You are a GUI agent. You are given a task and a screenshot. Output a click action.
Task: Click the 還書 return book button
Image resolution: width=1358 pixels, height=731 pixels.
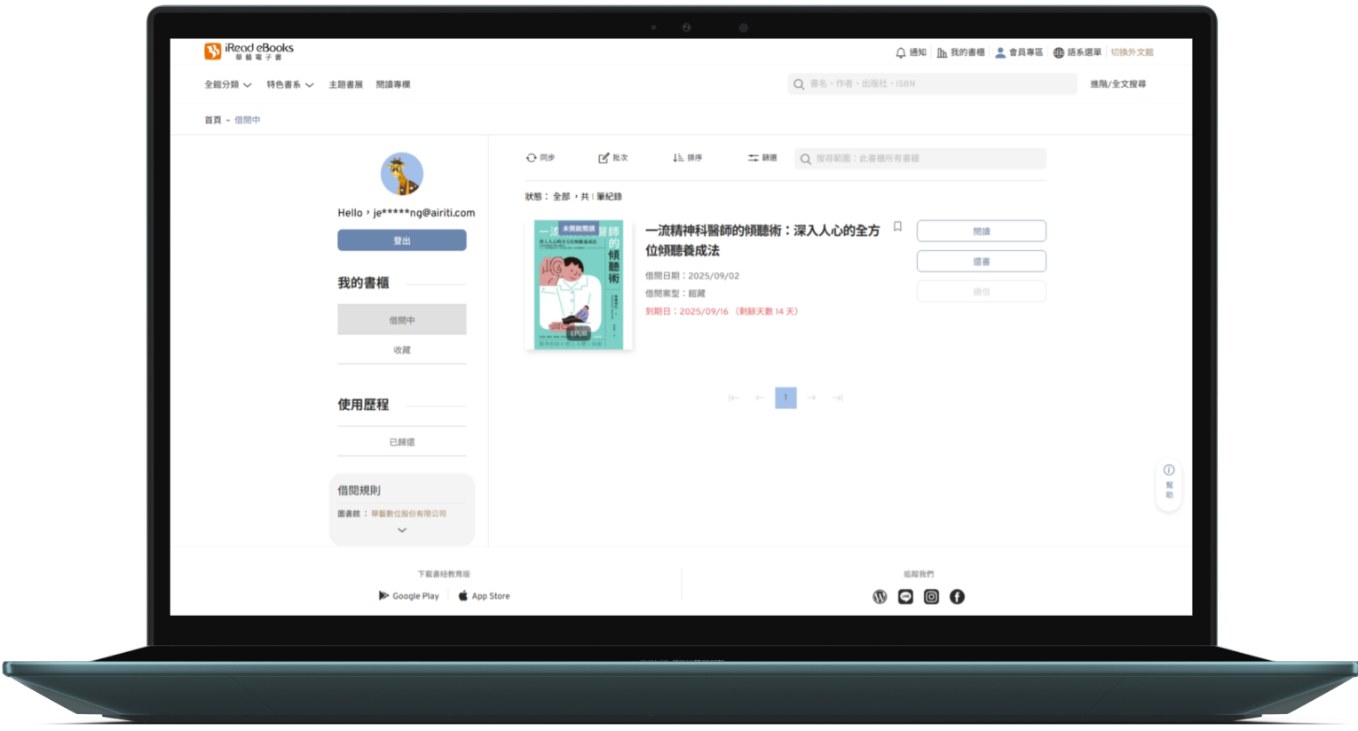[x=981, y=262]
